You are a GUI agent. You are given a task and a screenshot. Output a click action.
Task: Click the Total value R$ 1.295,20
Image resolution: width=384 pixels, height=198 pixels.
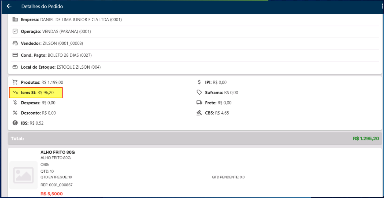366,139
